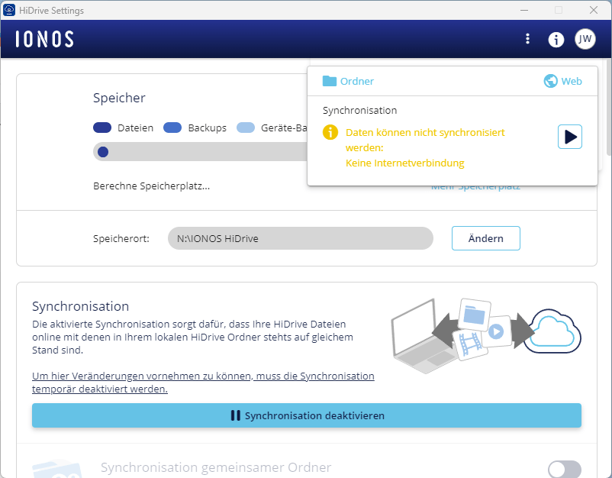The image size is (612, 478).
Task: Click the Backups legend color swatch
Action: (172, 128)
